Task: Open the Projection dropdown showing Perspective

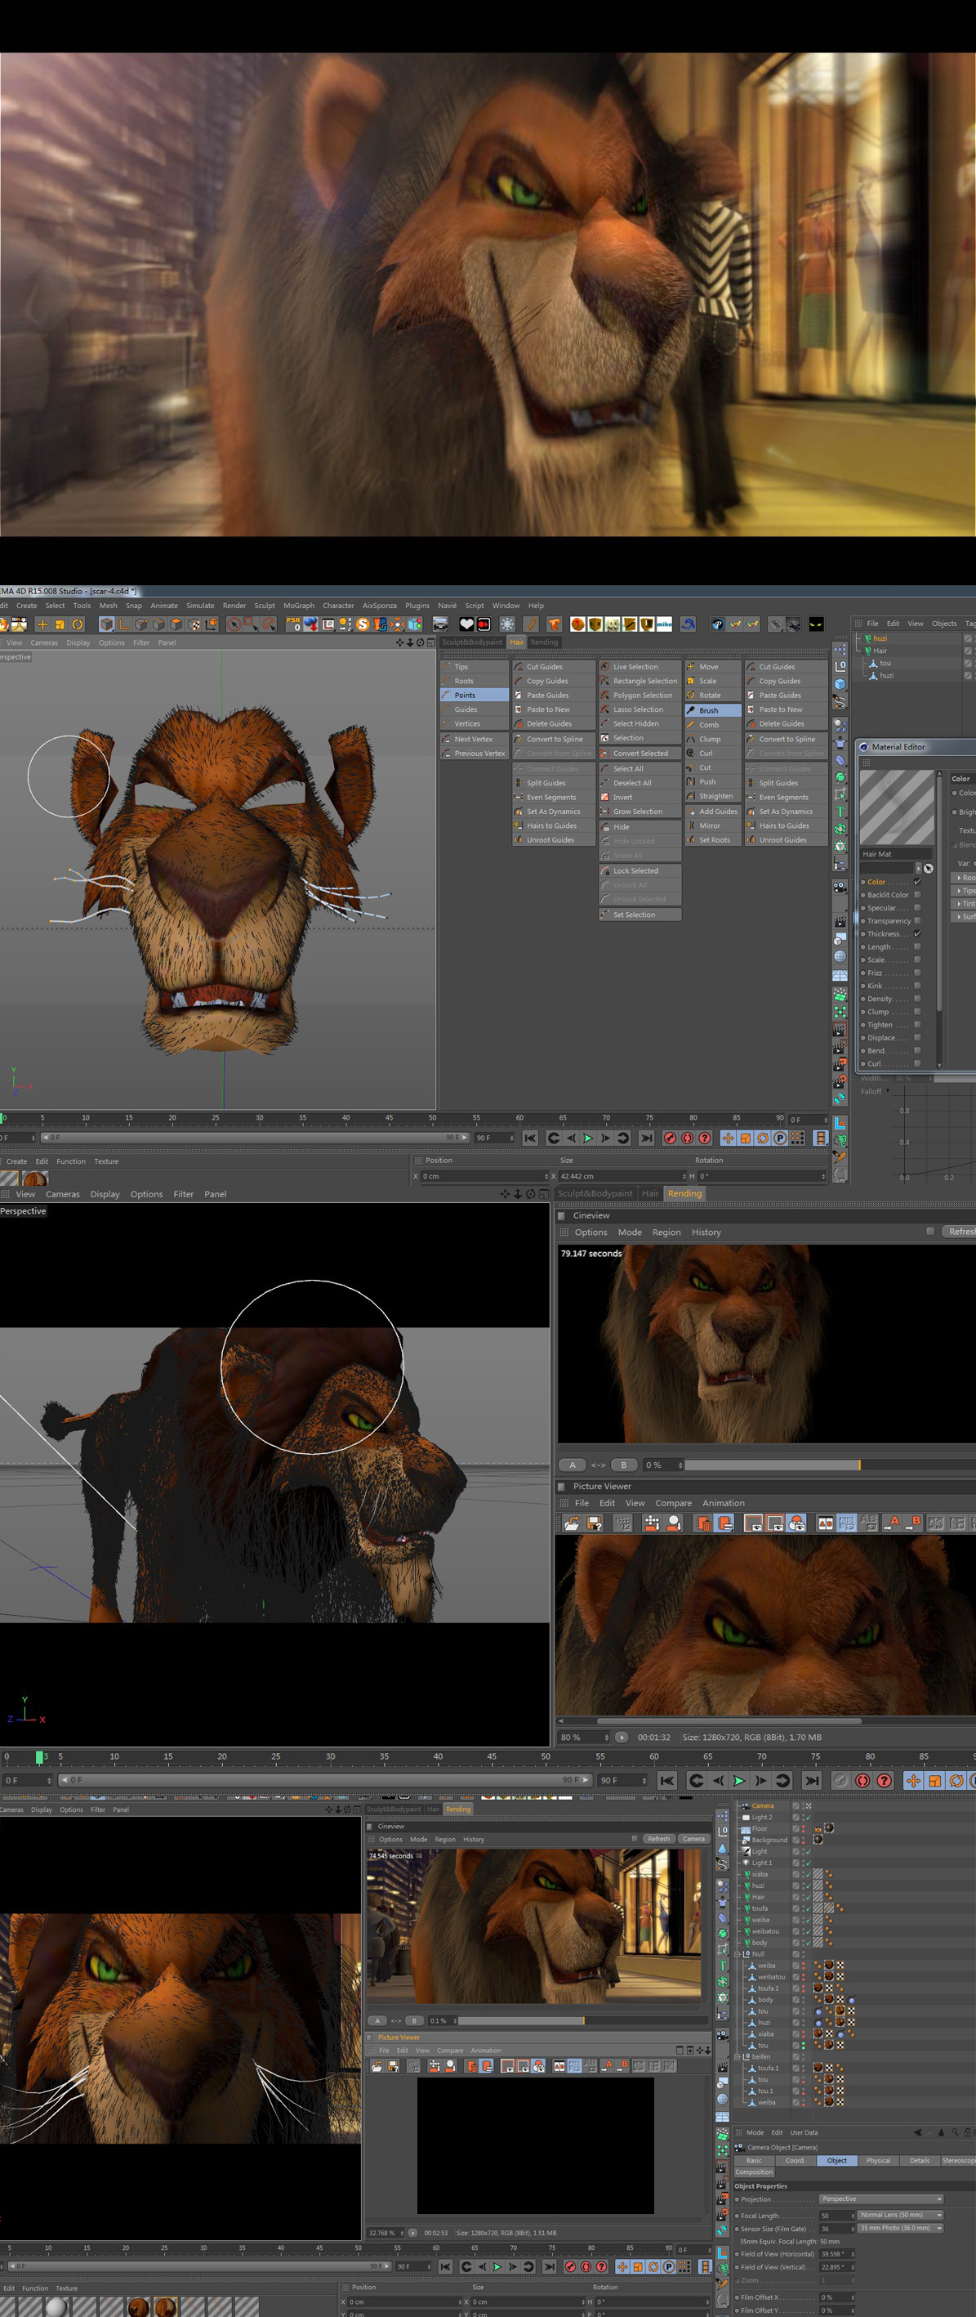Action: (x=880, y=2198)
